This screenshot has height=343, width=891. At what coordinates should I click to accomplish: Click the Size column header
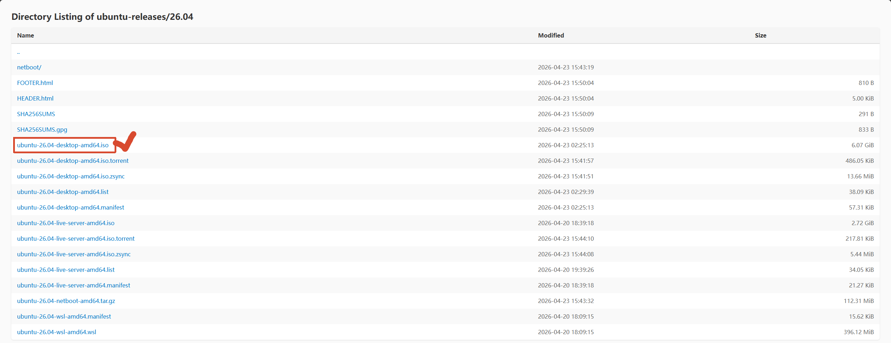coord(760,35)
